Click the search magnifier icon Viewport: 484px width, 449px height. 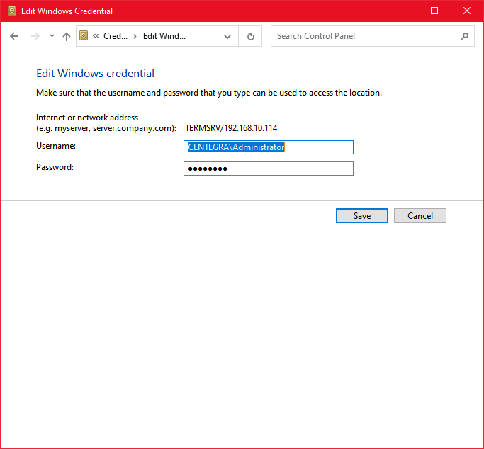pyautogui.click(x=464, y=36)
